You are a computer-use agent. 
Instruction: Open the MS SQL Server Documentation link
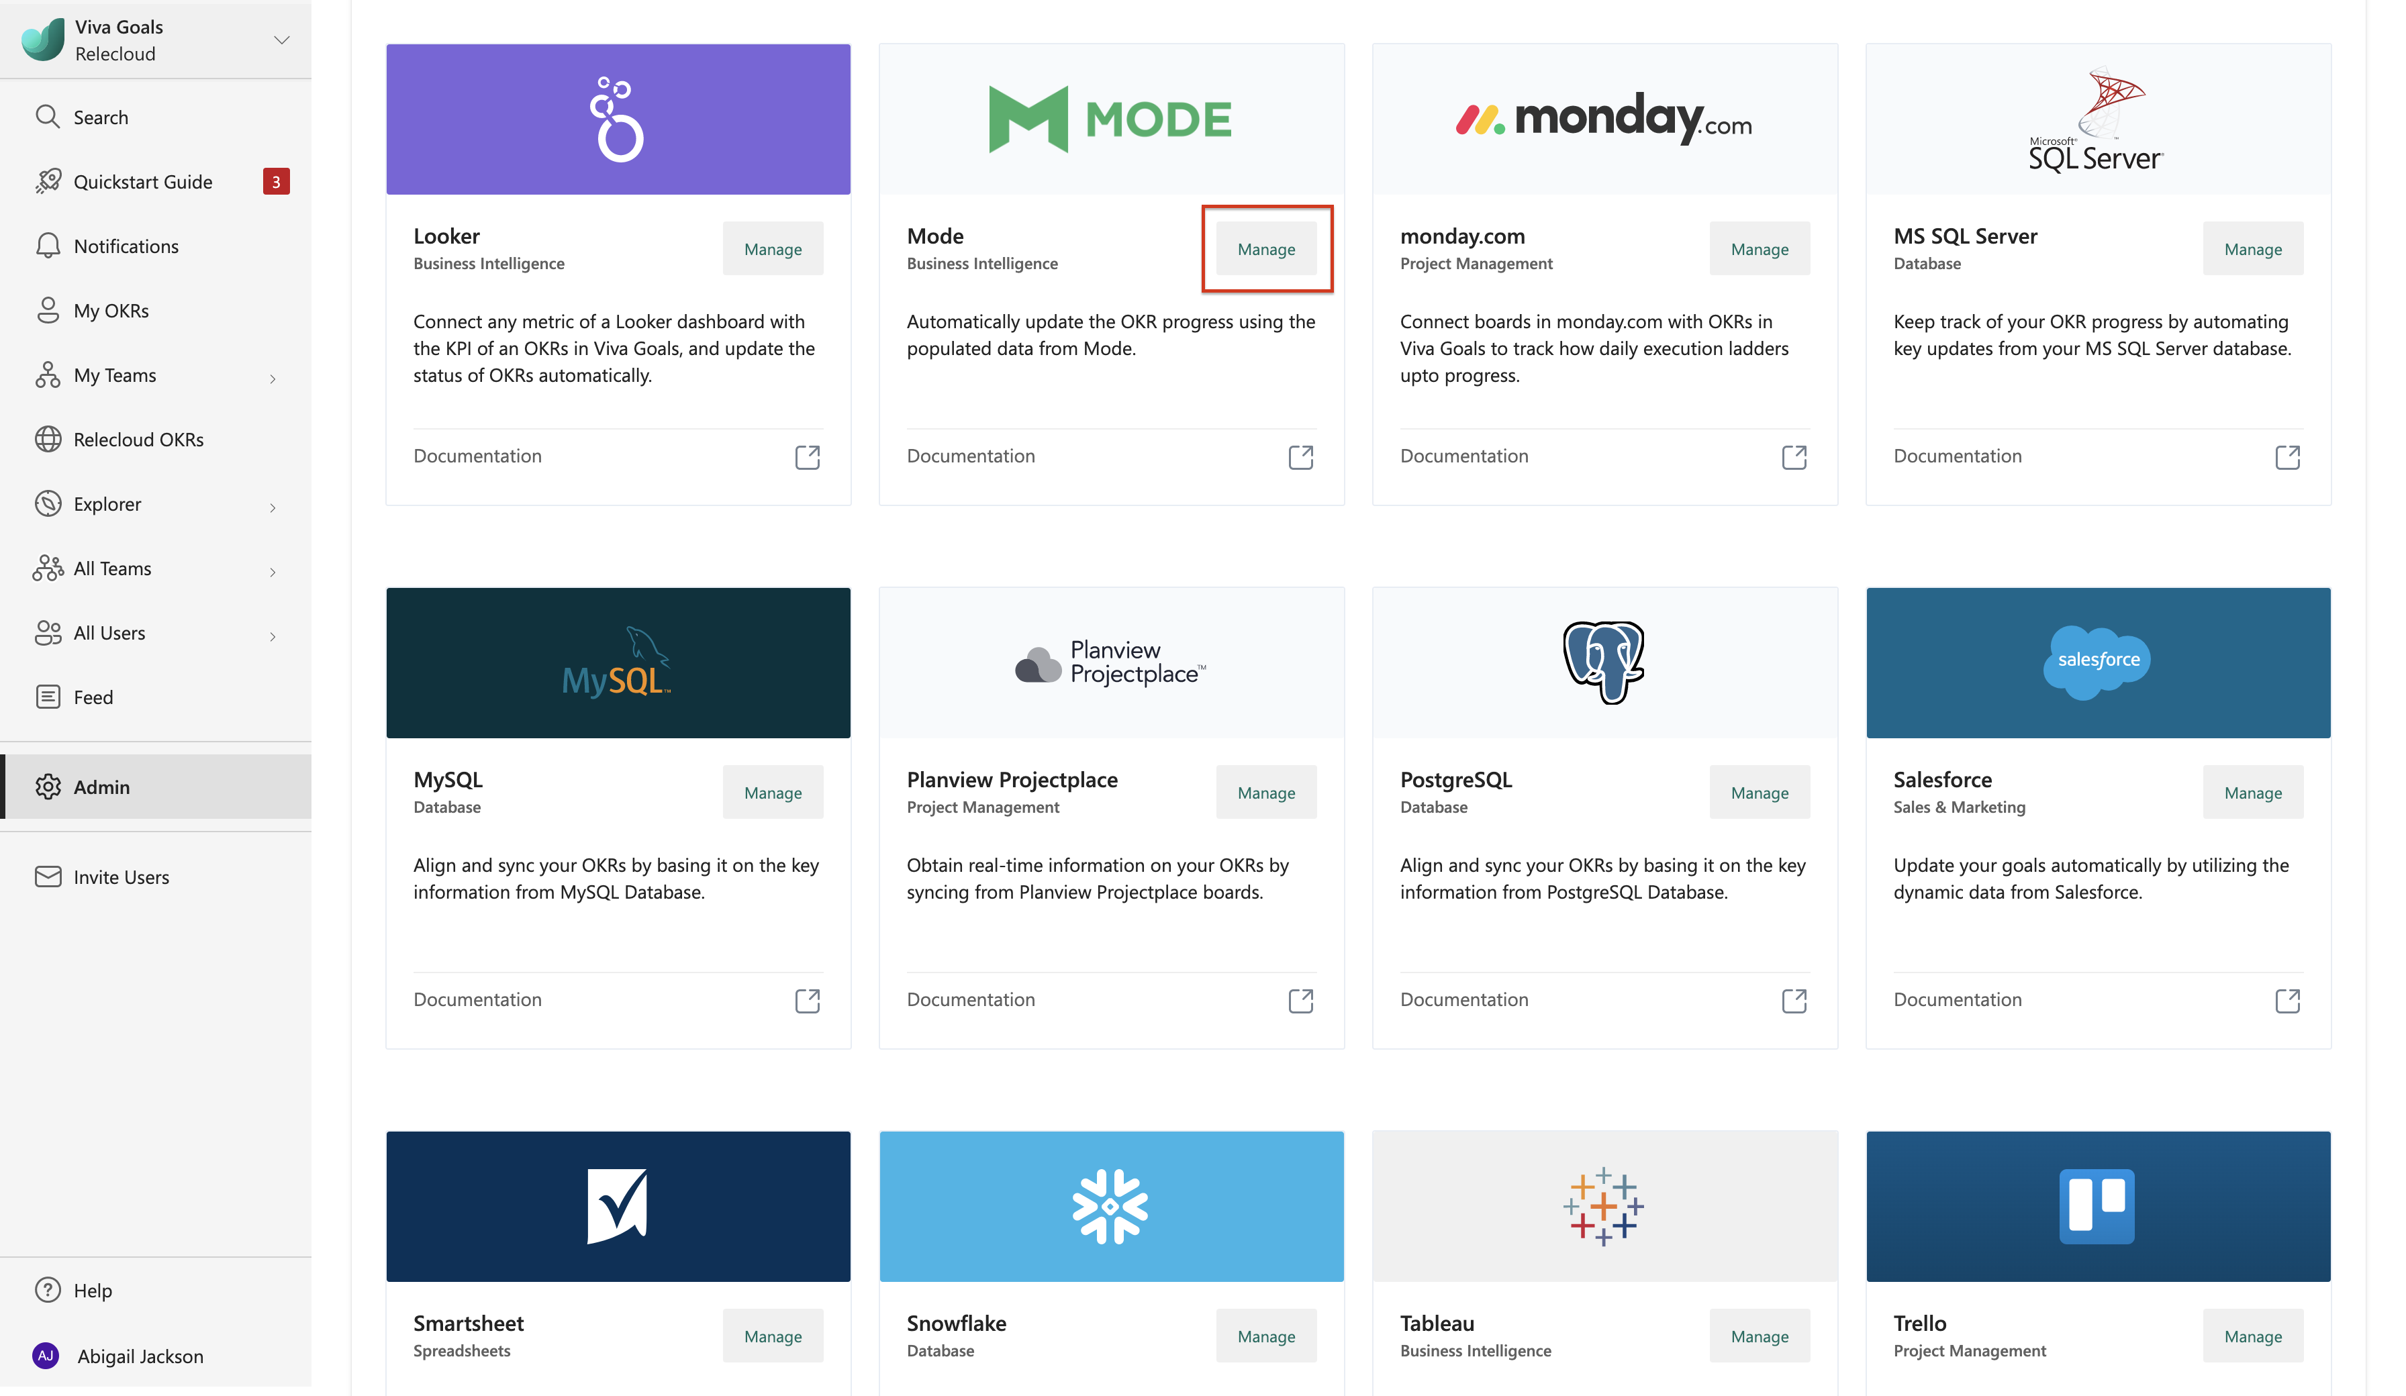tap(1958, 456)
